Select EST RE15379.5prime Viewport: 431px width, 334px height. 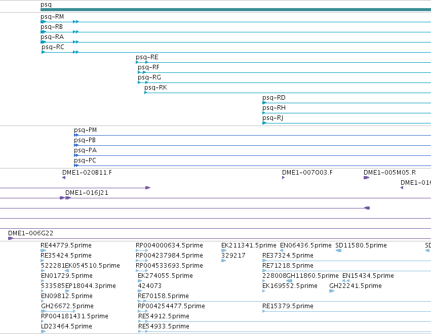288,306
